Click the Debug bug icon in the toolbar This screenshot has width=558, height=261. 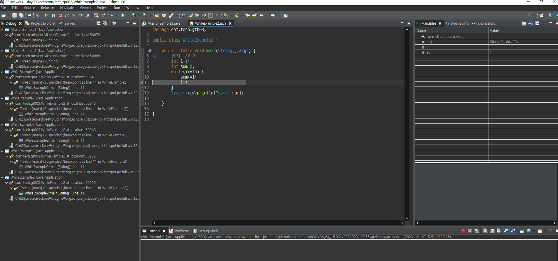[112, 15]
